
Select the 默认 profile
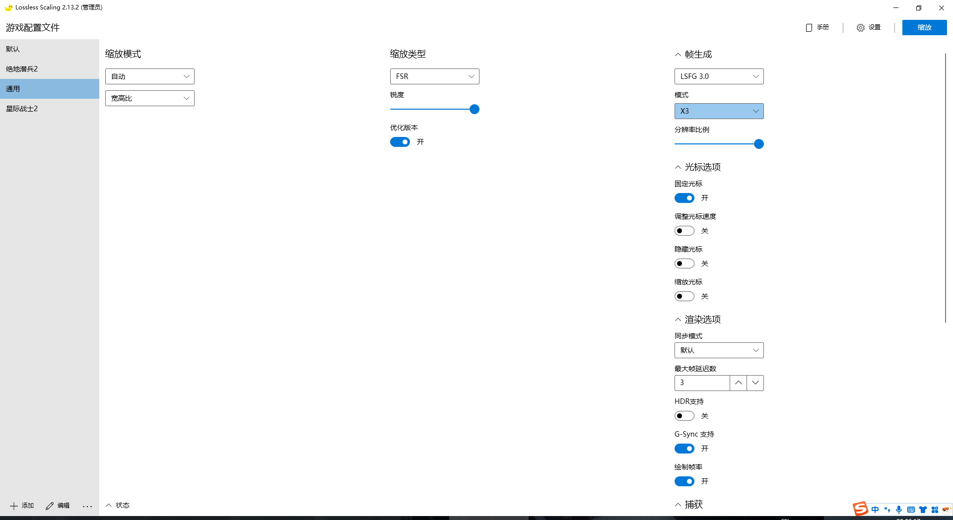[x=50, y=49]
